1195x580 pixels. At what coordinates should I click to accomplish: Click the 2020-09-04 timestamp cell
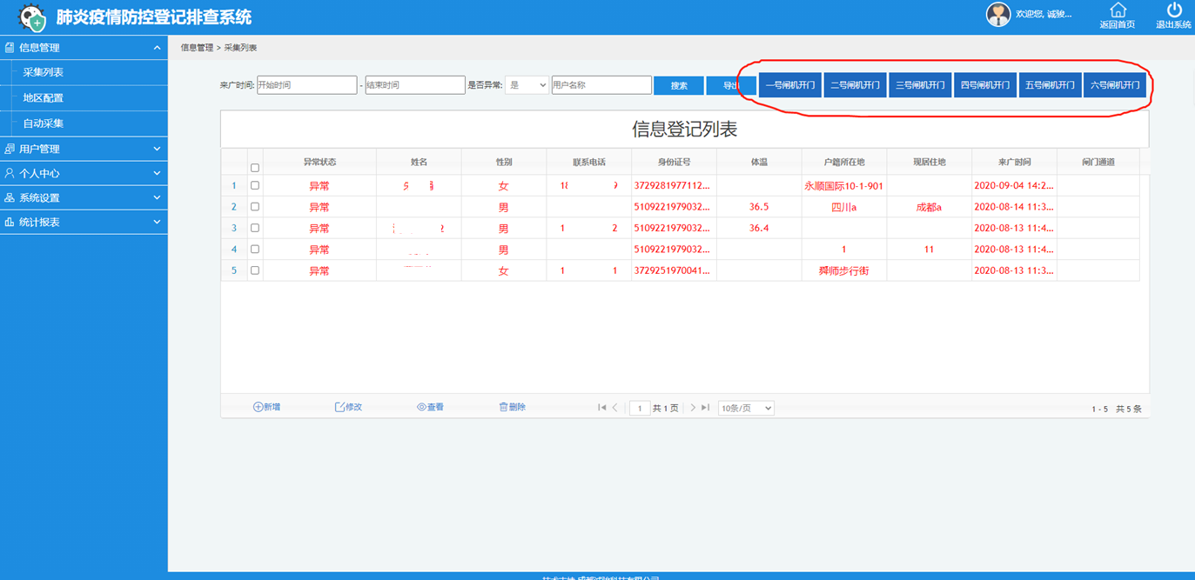tap(1014, 186)
